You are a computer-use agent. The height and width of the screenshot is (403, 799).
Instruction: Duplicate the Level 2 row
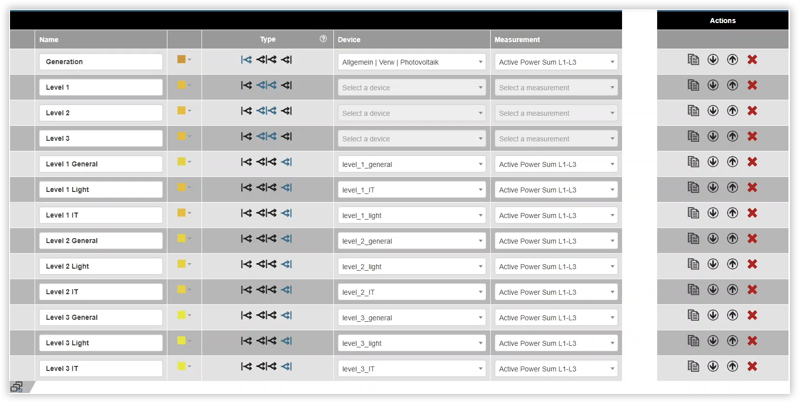pyautogui.click(x=693, y=111)
